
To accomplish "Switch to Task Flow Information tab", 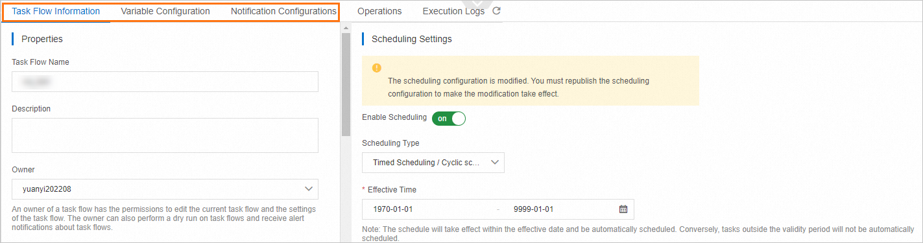I will click(x=56, y=11).
